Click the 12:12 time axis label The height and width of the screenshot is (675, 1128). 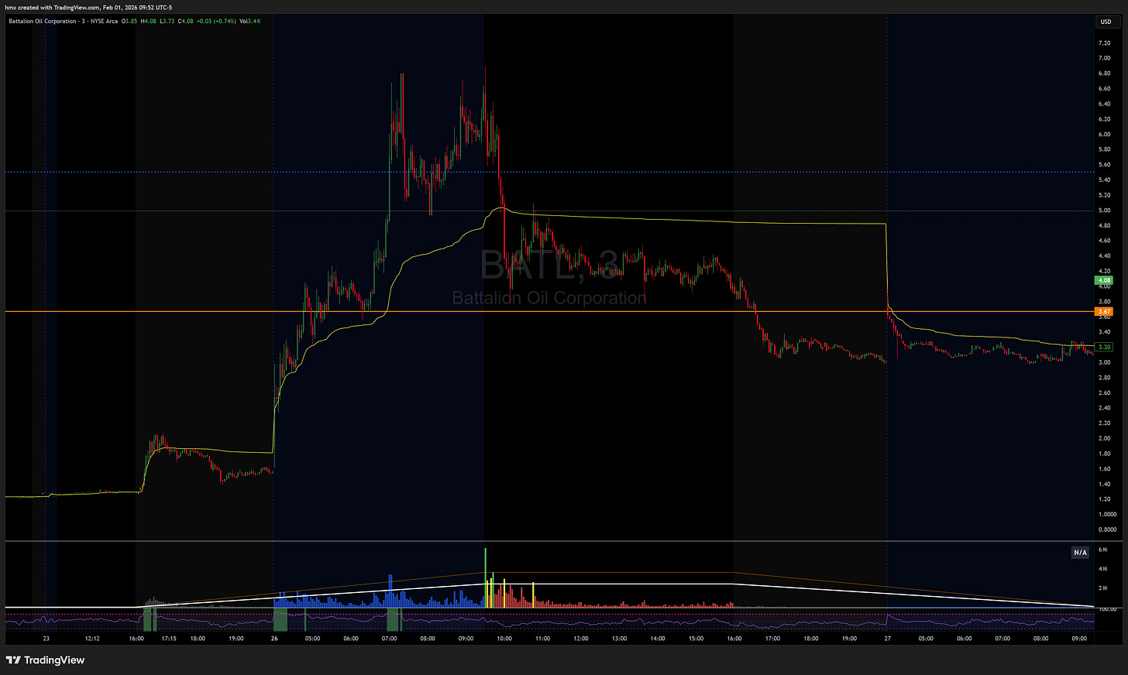point(92,639)
